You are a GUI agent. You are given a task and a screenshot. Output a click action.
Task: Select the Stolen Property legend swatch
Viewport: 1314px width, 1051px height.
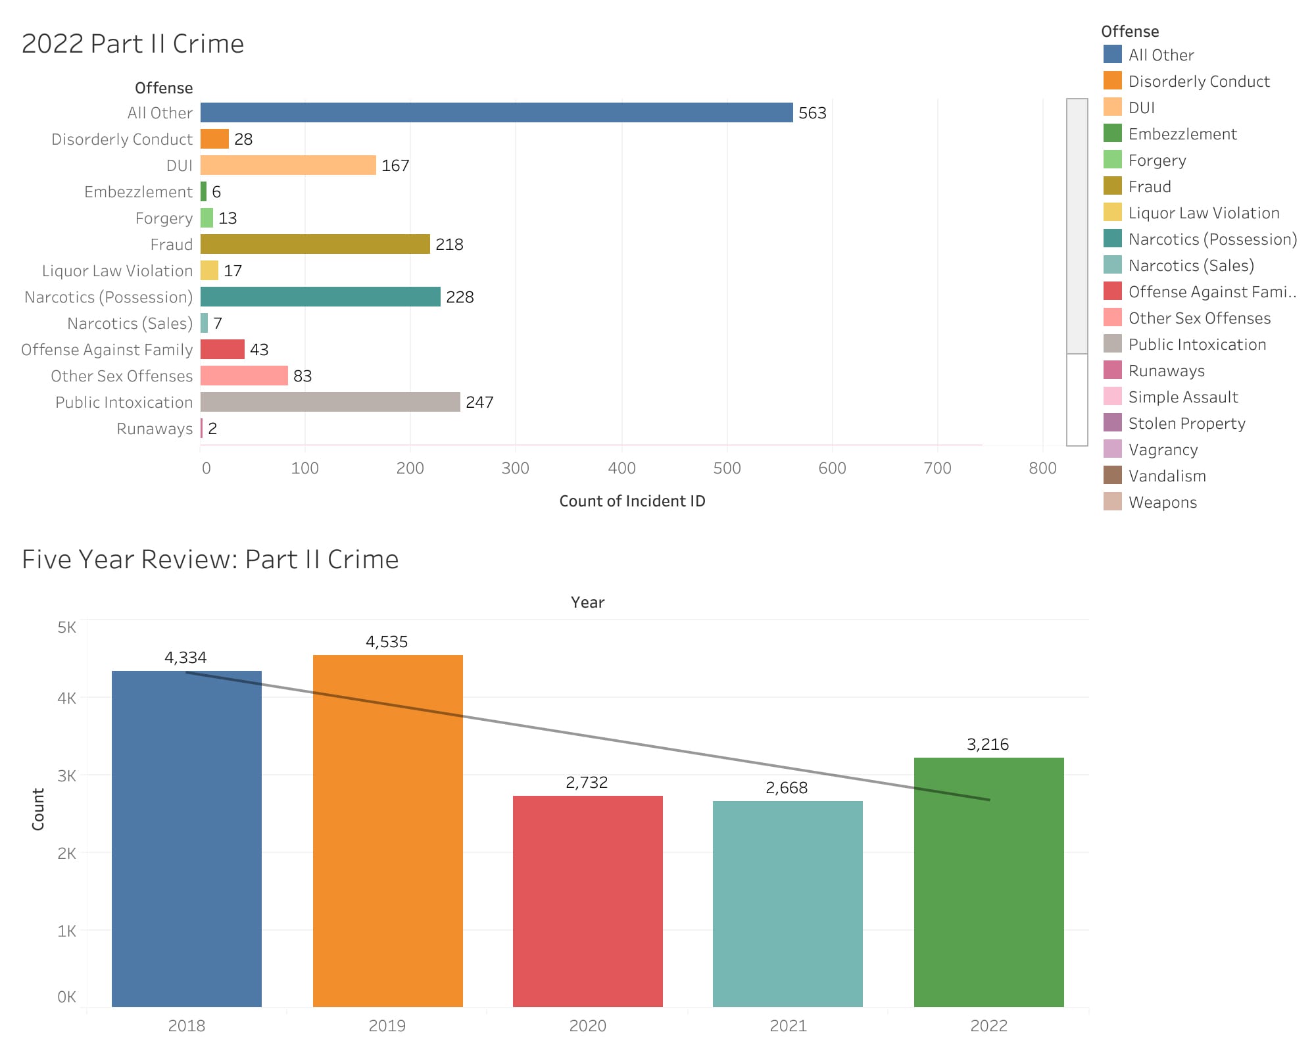click(1112, 423)
